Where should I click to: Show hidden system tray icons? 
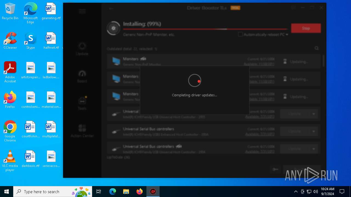pyautogui.click(x=296, y=192)
